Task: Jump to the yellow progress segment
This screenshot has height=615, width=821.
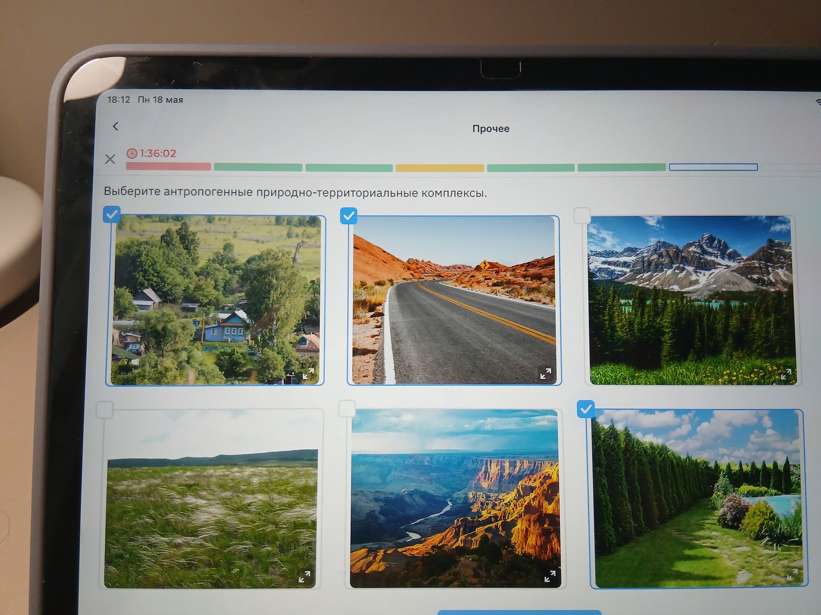Action: pyautogui.click(x=440, y=168)
